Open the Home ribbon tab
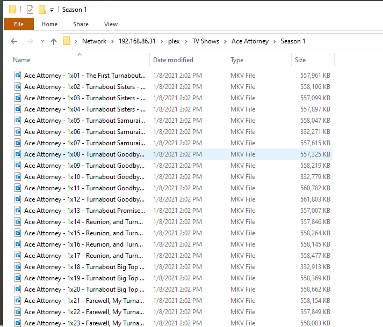 point(49,24)
